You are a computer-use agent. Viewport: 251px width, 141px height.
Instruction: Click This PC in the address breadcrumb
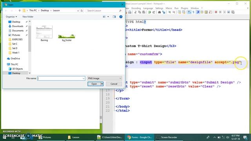tap(33, 11)
